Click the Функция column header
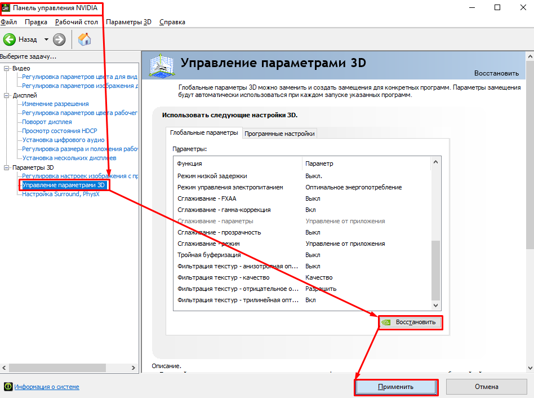Image resolution: width=534 pixels, height=398 pixels. point(238,163)
